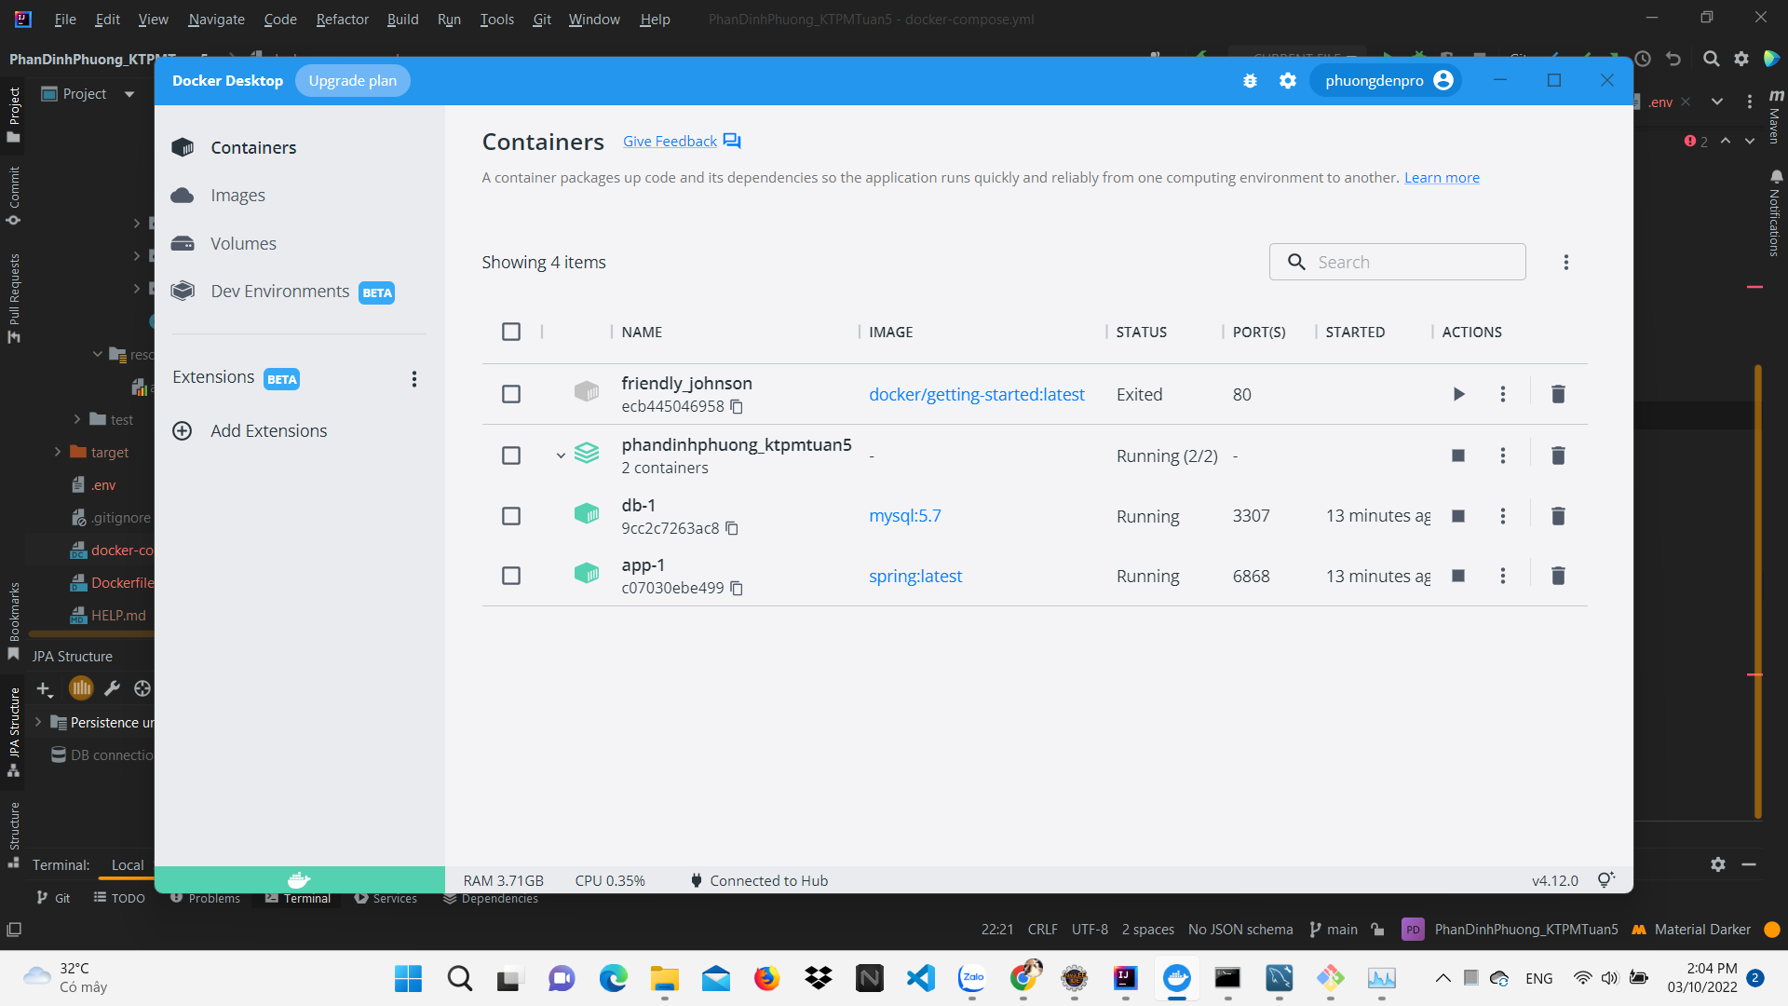
Task: Click the Material Darker theme color dot
Action: pos(1771,929)
